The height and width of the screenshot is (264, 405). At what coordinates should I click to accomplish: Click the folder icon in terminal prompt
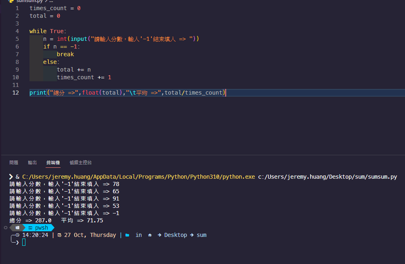127,235
